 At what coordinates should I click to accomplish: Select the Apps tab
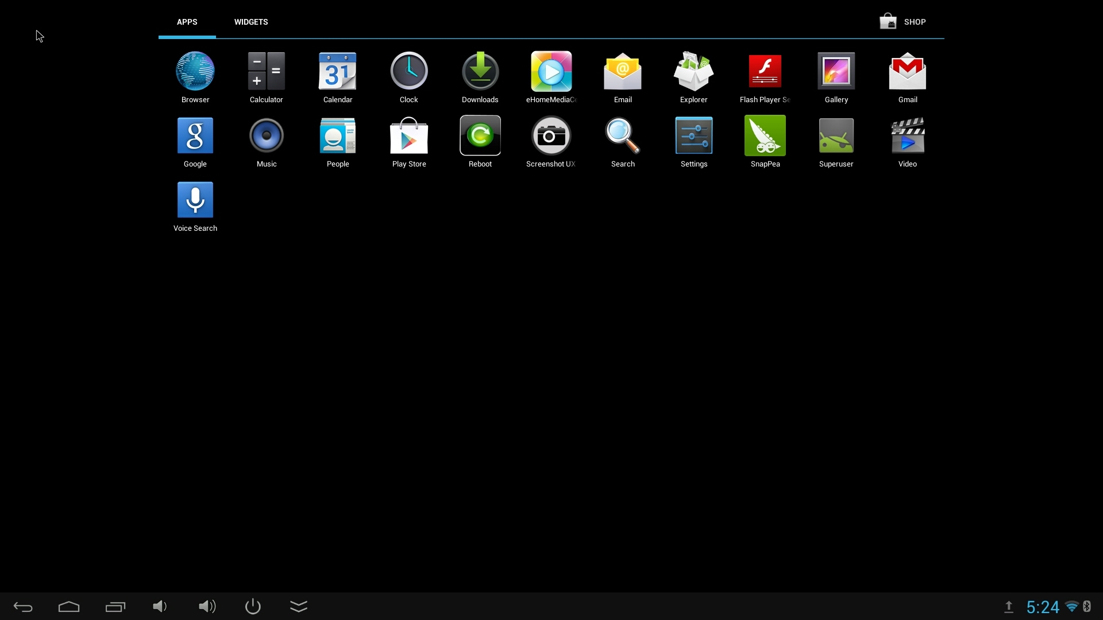pyautogui.click(x=186, y=21)
